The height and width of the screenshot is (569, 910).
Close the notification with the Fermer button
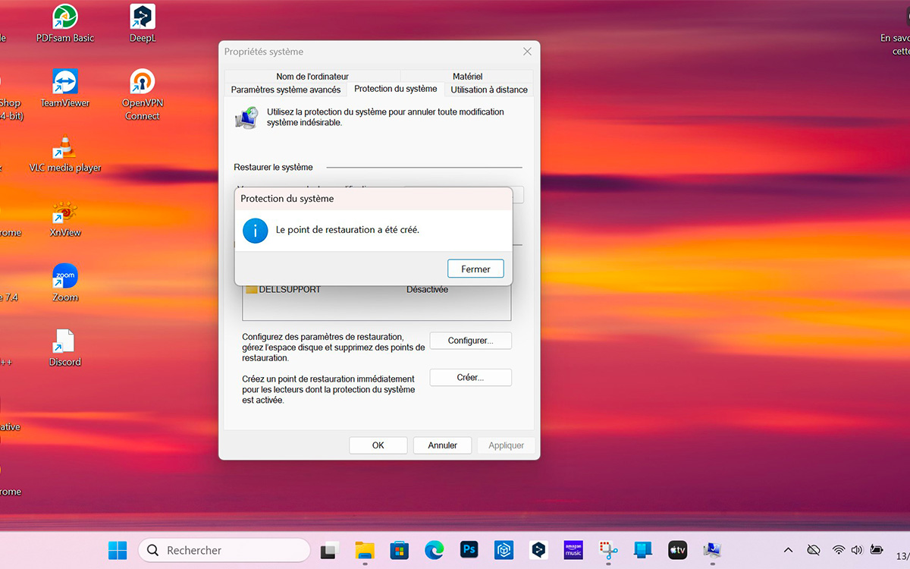click(x=475, y=268)
